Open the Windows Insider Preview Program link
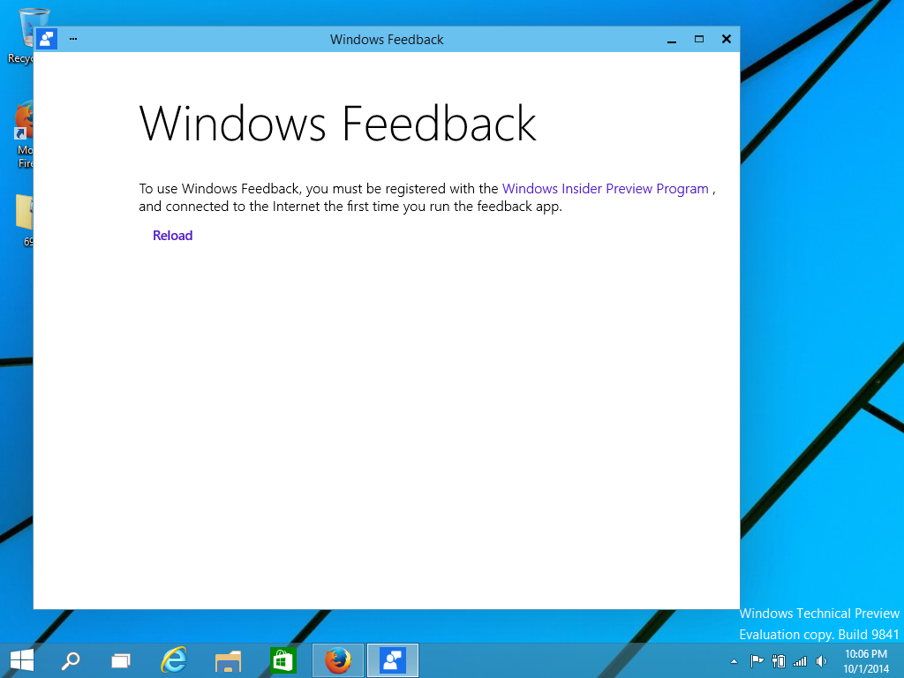 606,189
